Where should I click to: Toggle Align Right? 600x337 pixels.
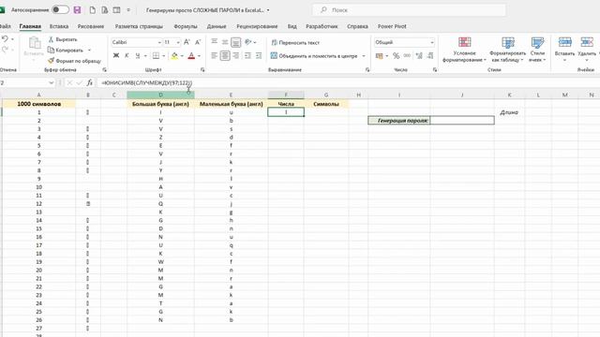pyautogui.click(x=235, y=56)
